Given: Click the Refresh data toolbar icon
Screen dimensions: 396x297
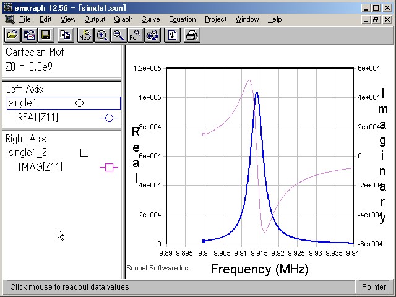Looking at the screenshot, I should pos(172,35).
